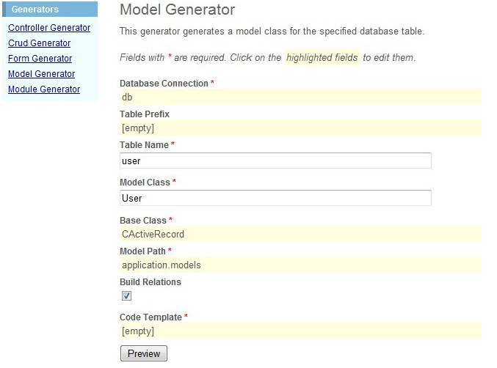Open the Crud Generator link
497x368 pixels.
click(39, 43)
